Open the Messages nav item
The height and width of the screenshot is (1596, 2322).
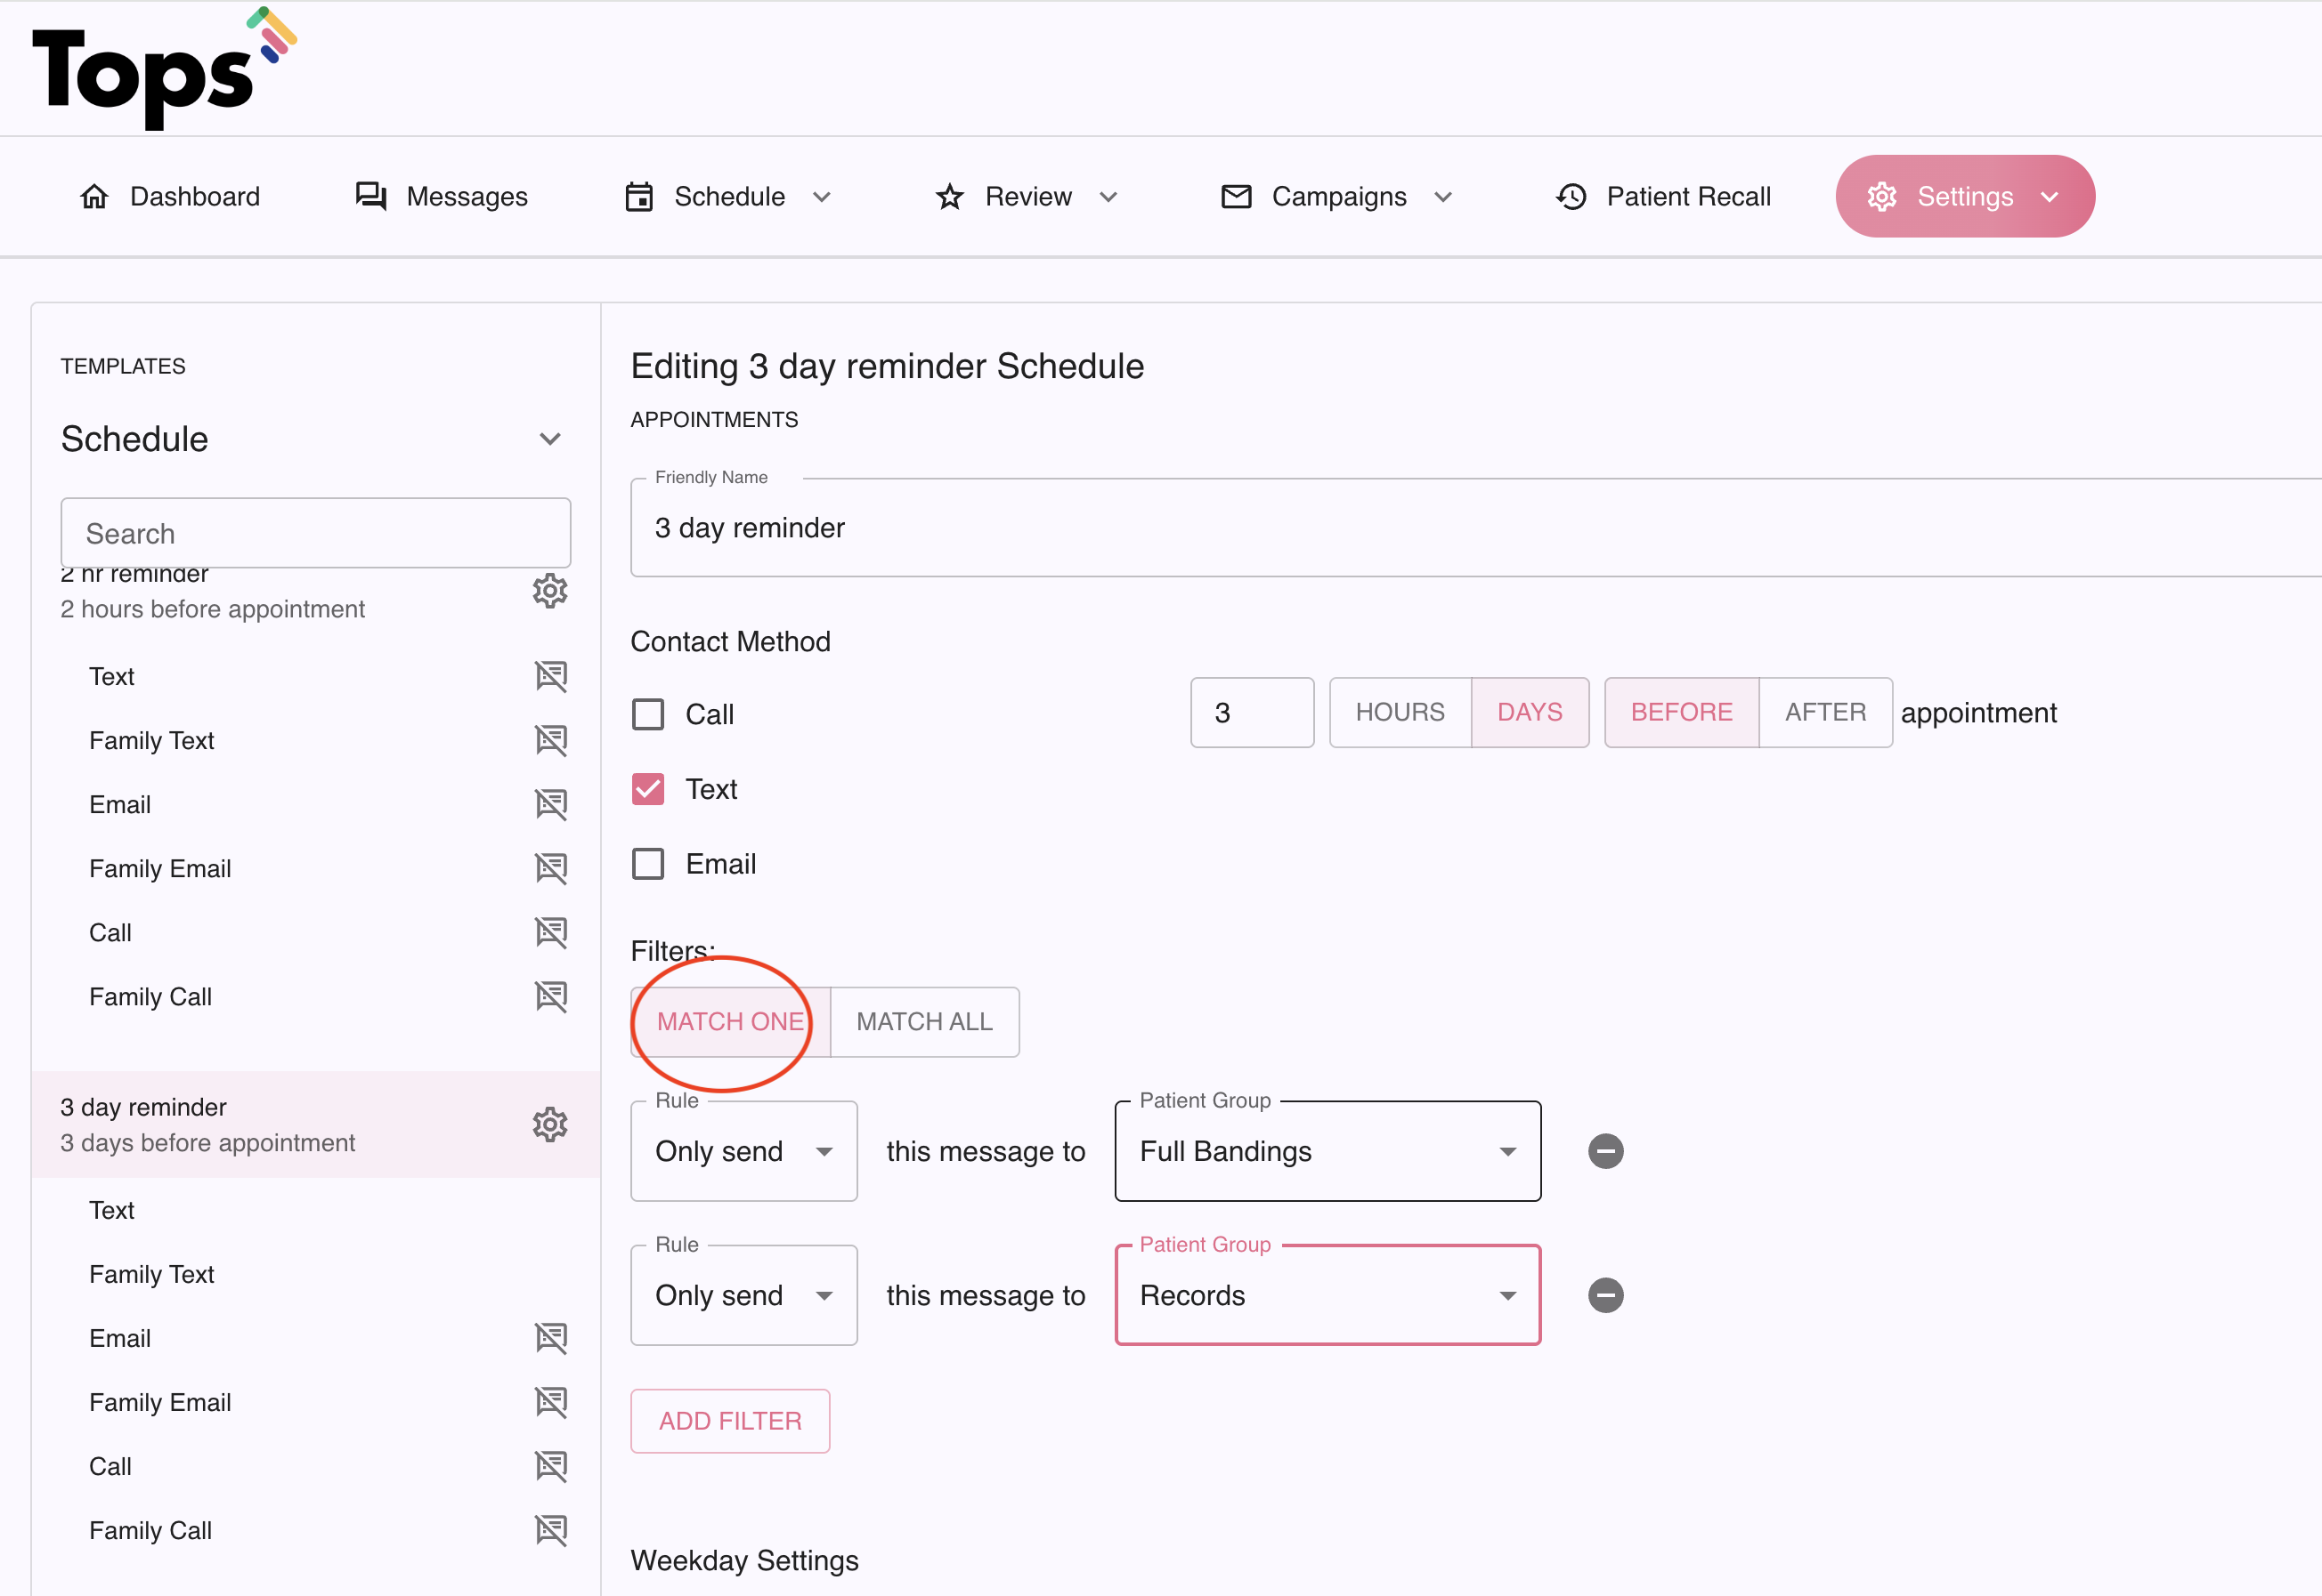[442, 196]
